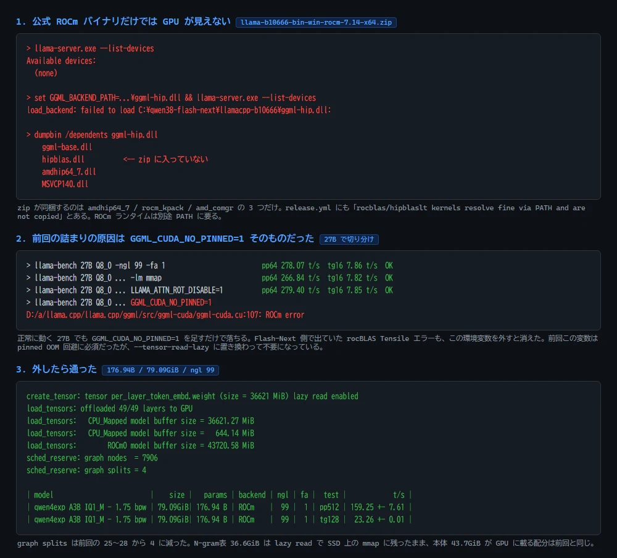617x558 pixels.
Task: Click the '<-- zip に入っていない' annotation
Action: (165, 159)
